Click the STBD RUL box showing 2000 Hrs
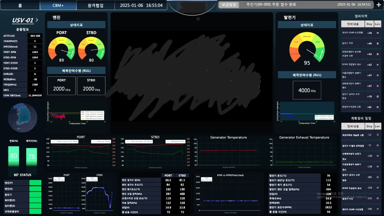384x216 pixels. 91,86
